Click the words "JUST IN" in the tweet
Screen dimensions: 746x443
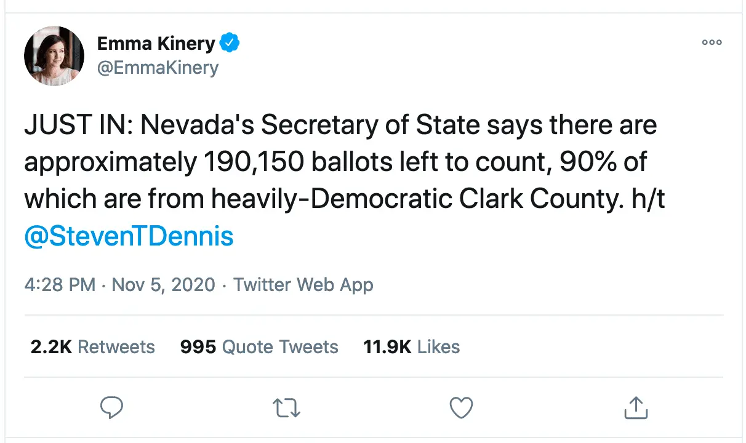(x=77, y=126)
